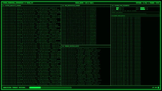
Task: Click the blinking cursor block beside 27.8%
Action: (158, 88)
